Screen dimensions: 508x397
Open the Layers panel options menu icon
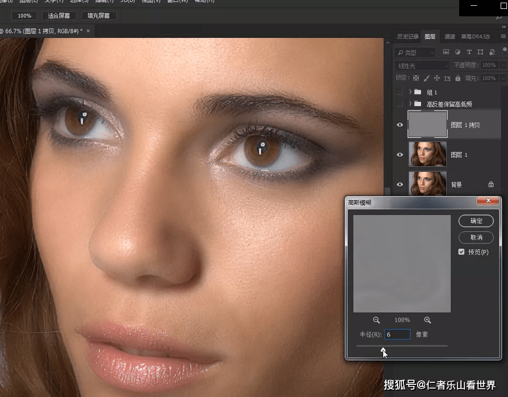click(503, 36)
